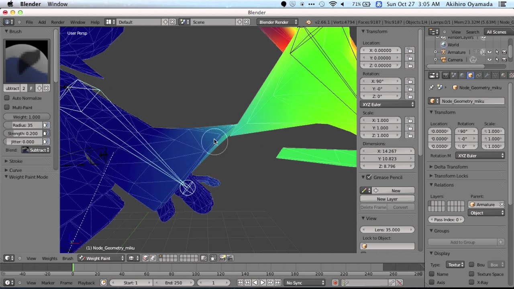Open the Blender Render engine dropdown
Viewport: 514px width, 289px height.
[x=277, y=22]
